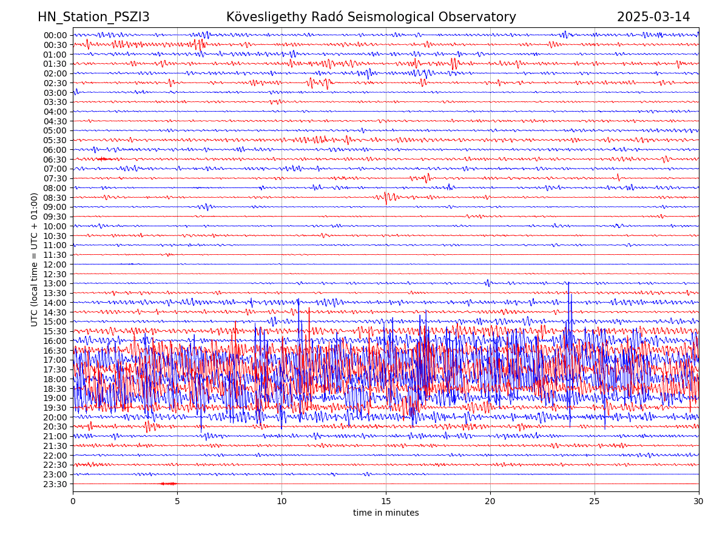The width and height of the screenshot is (728, 546).
Task: Click the x-axis tick labeled 30
Action: click(x=699, y=502)
